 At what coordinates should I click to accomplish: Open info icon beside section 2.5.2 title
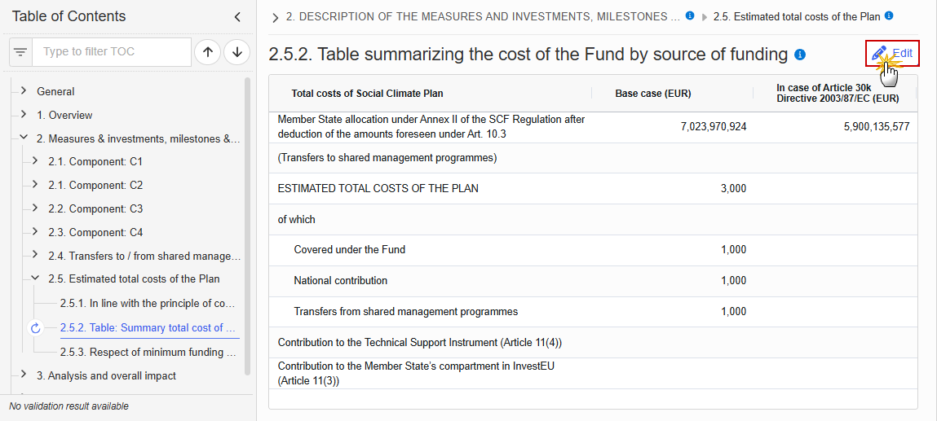click(x=800, y=55)
